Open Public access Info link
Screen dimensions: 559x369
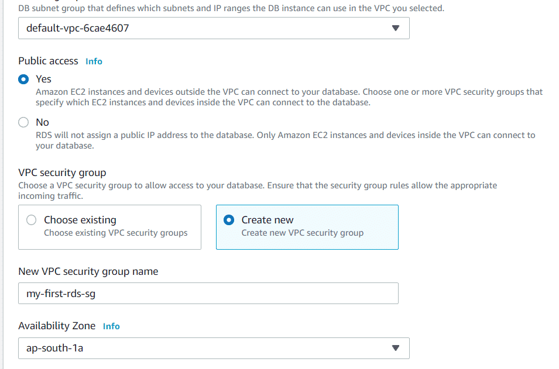[x=94, y=61]
